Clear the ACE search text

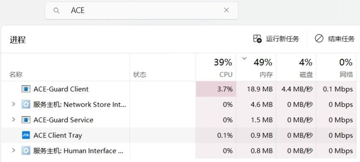pyautogui.click(x=226, y=10)
